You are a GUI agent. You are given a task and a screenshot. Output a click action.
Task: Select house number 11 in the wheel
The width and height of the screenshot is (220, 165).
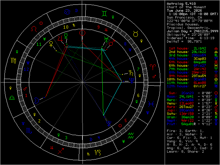[39, 44]
